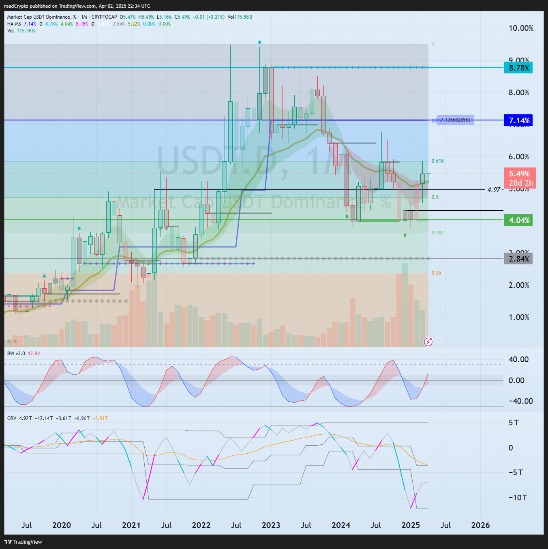The height and width of the screenshot is (549, 548).
Task: Click the orange 0.25 Fibonacci level label
Action: pos(436,273)
